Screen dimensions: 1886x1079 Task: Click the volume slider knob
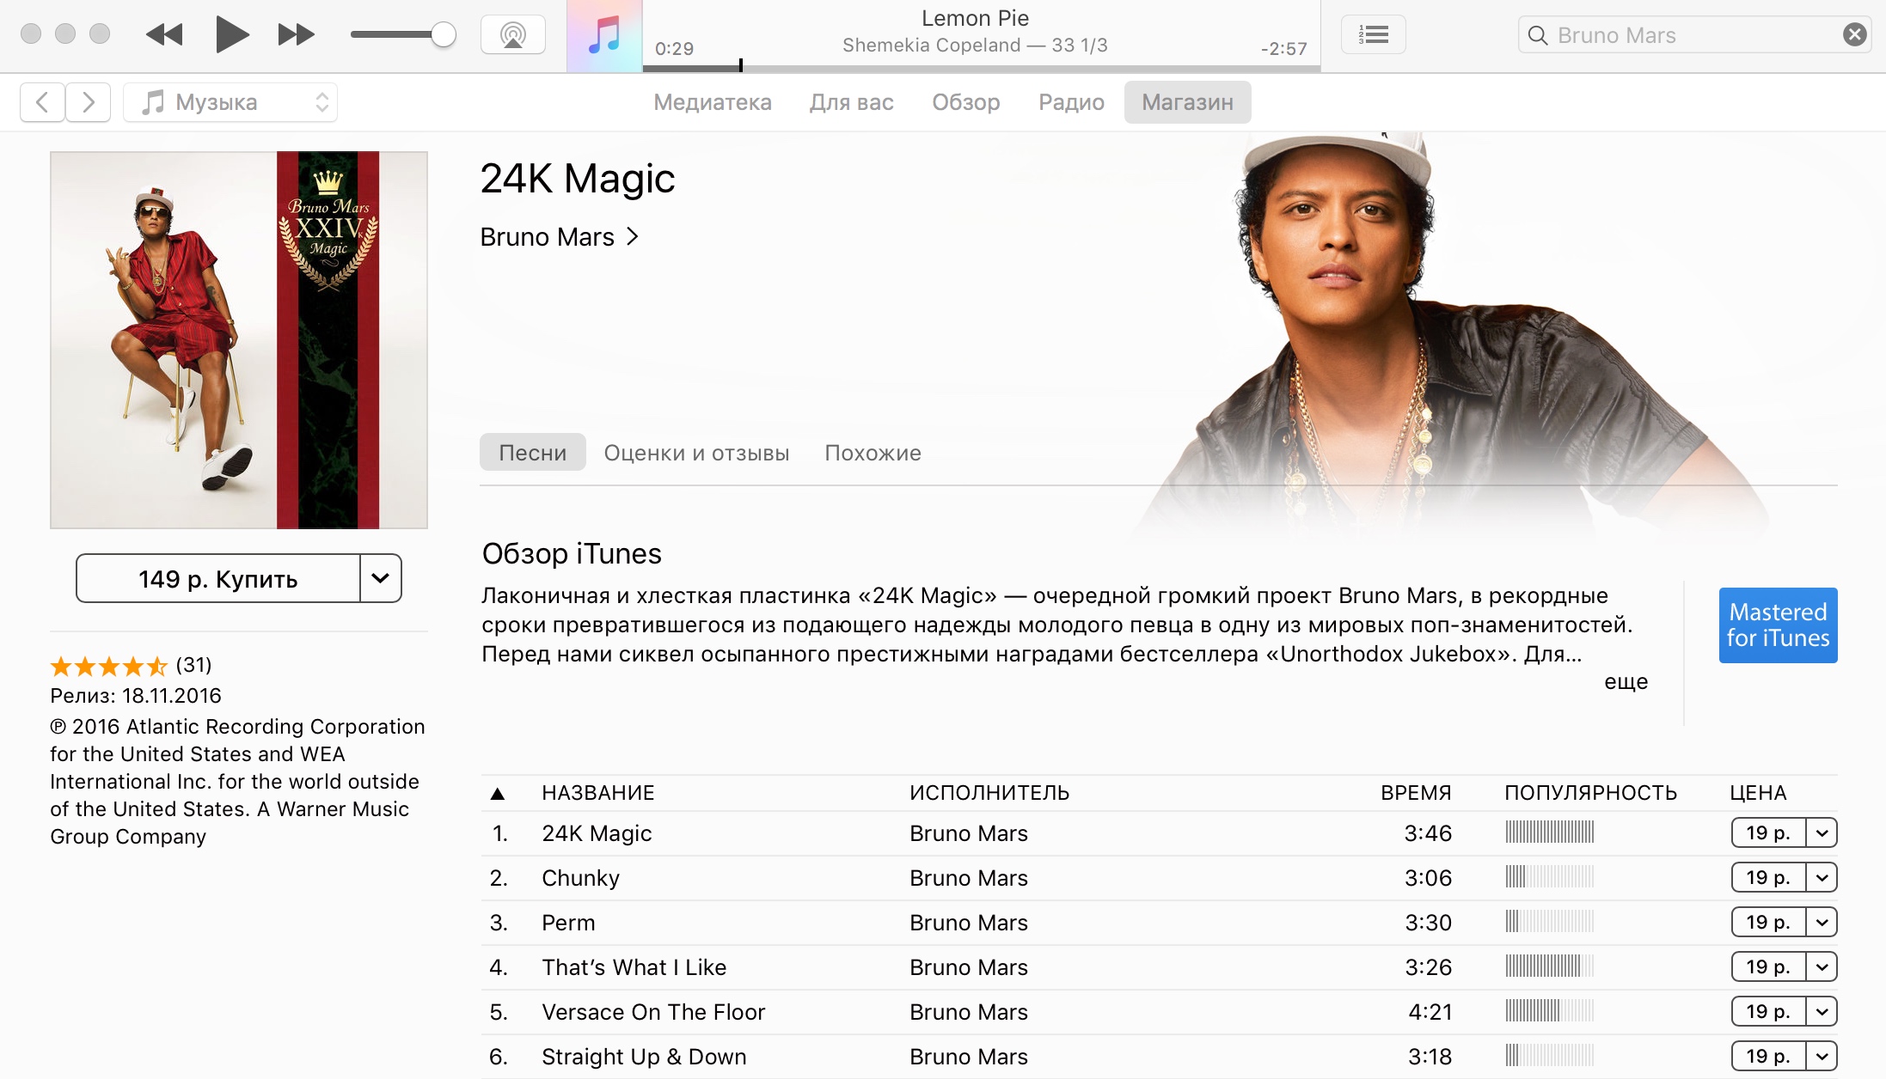click(443, 35)
